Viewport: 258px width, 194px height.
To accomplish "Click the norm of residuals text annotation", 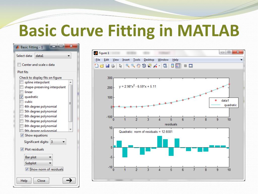I will click(146, 132).
